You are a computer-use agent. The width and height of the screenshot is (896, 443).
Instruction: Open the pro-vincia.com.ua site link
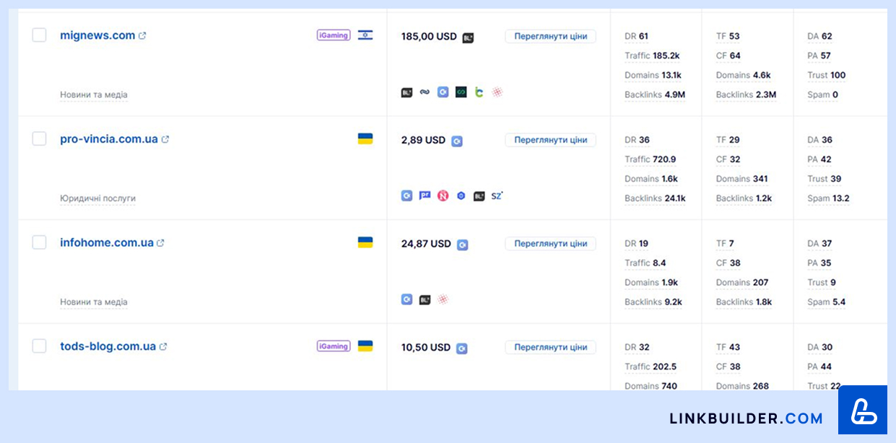pyautogui.click(x=109, y=139)
